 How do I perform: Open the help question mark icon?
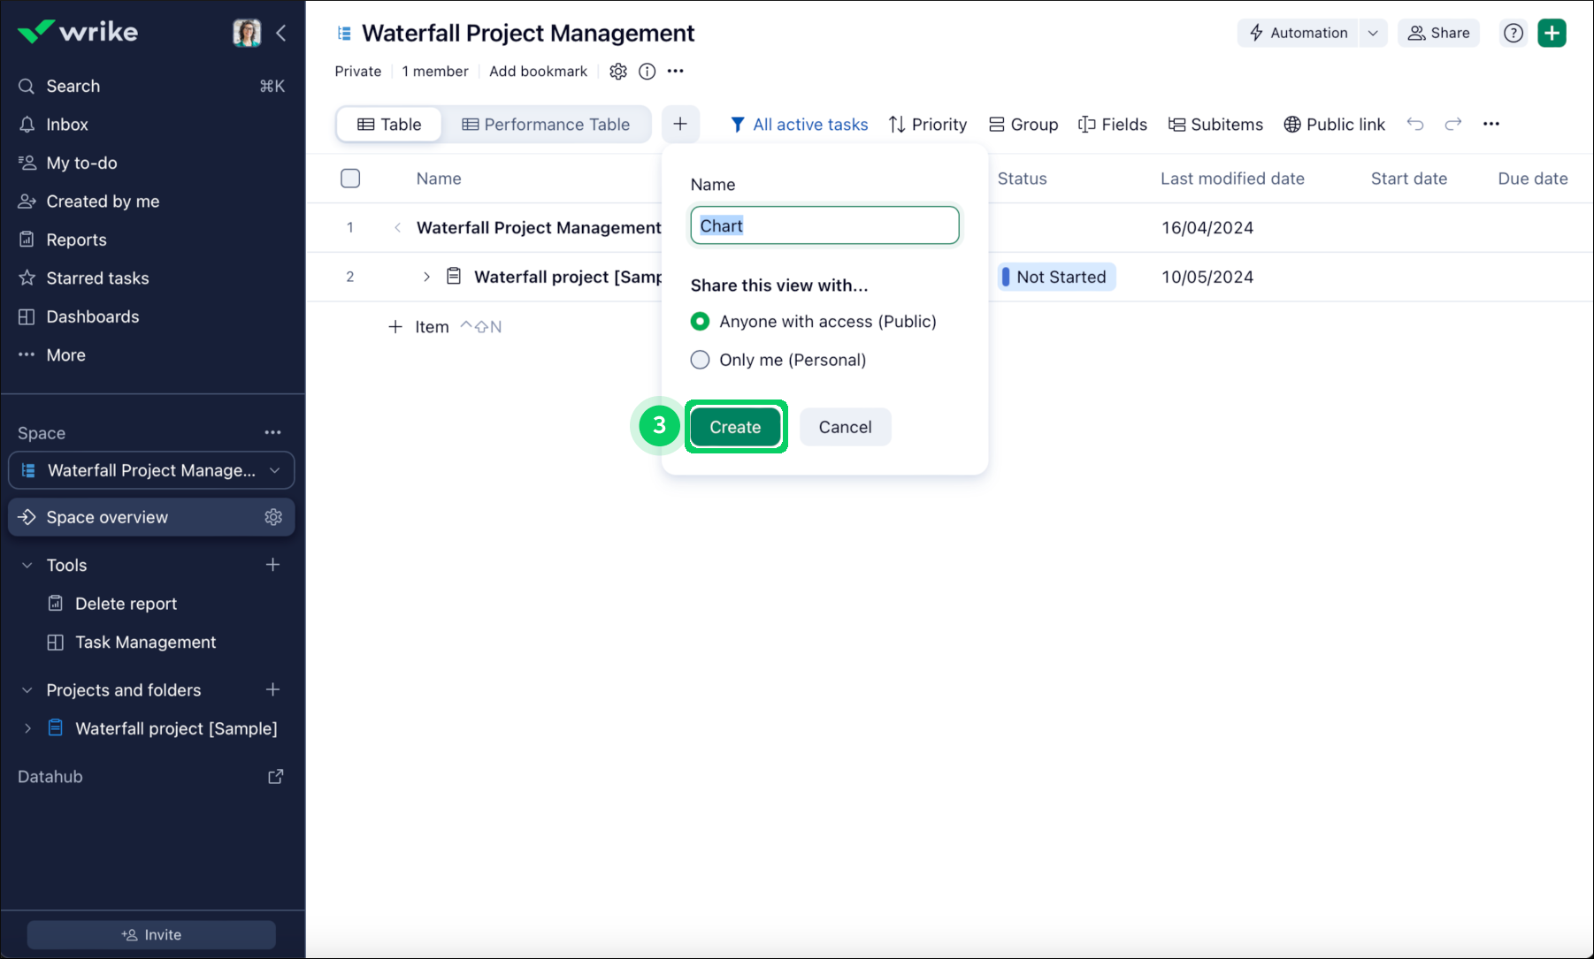(1514, 33)
